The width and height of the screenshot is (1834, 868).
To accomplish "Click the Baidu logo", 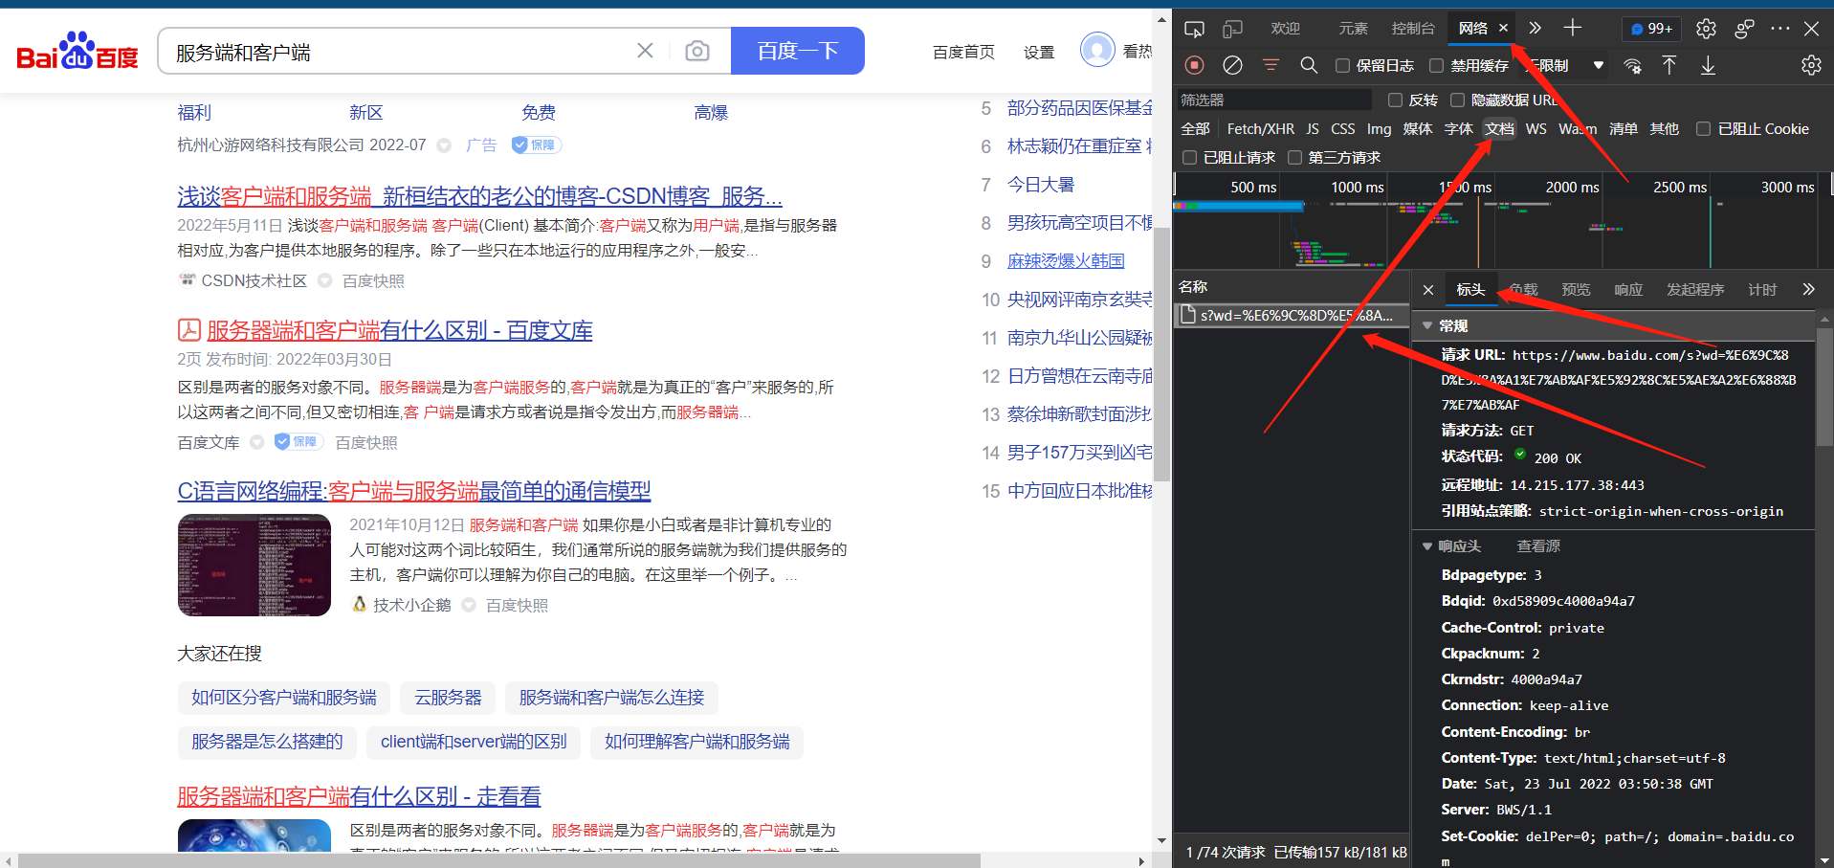I will 77,52.
